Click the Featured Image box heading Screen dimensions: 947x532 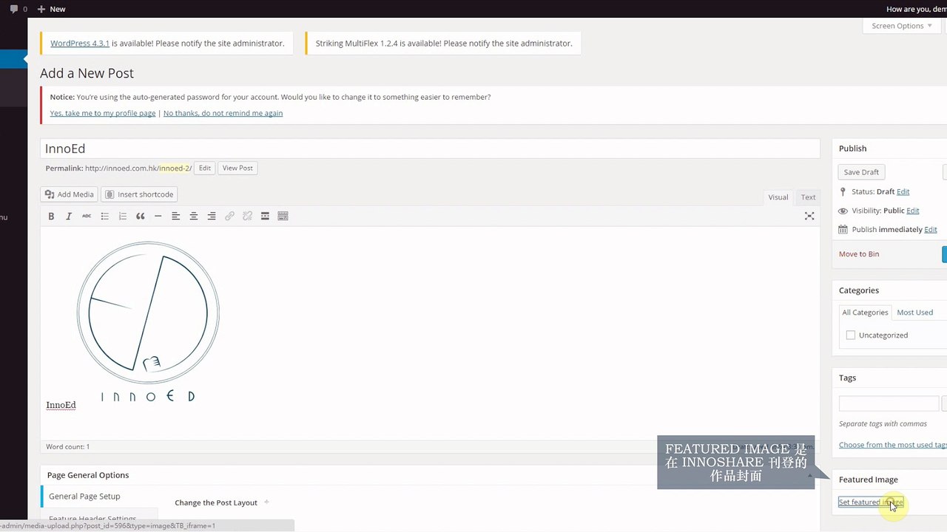(869, 480)
